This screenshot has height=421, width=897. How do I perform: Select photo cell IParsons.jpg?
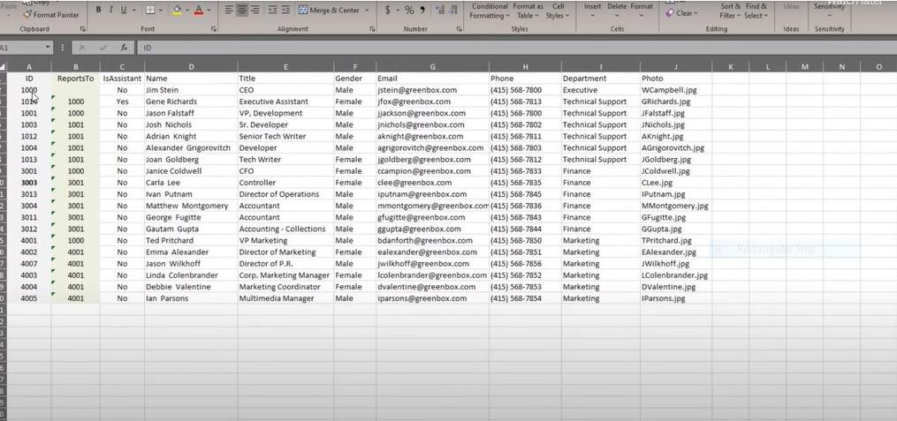click(x=676, y=298)
